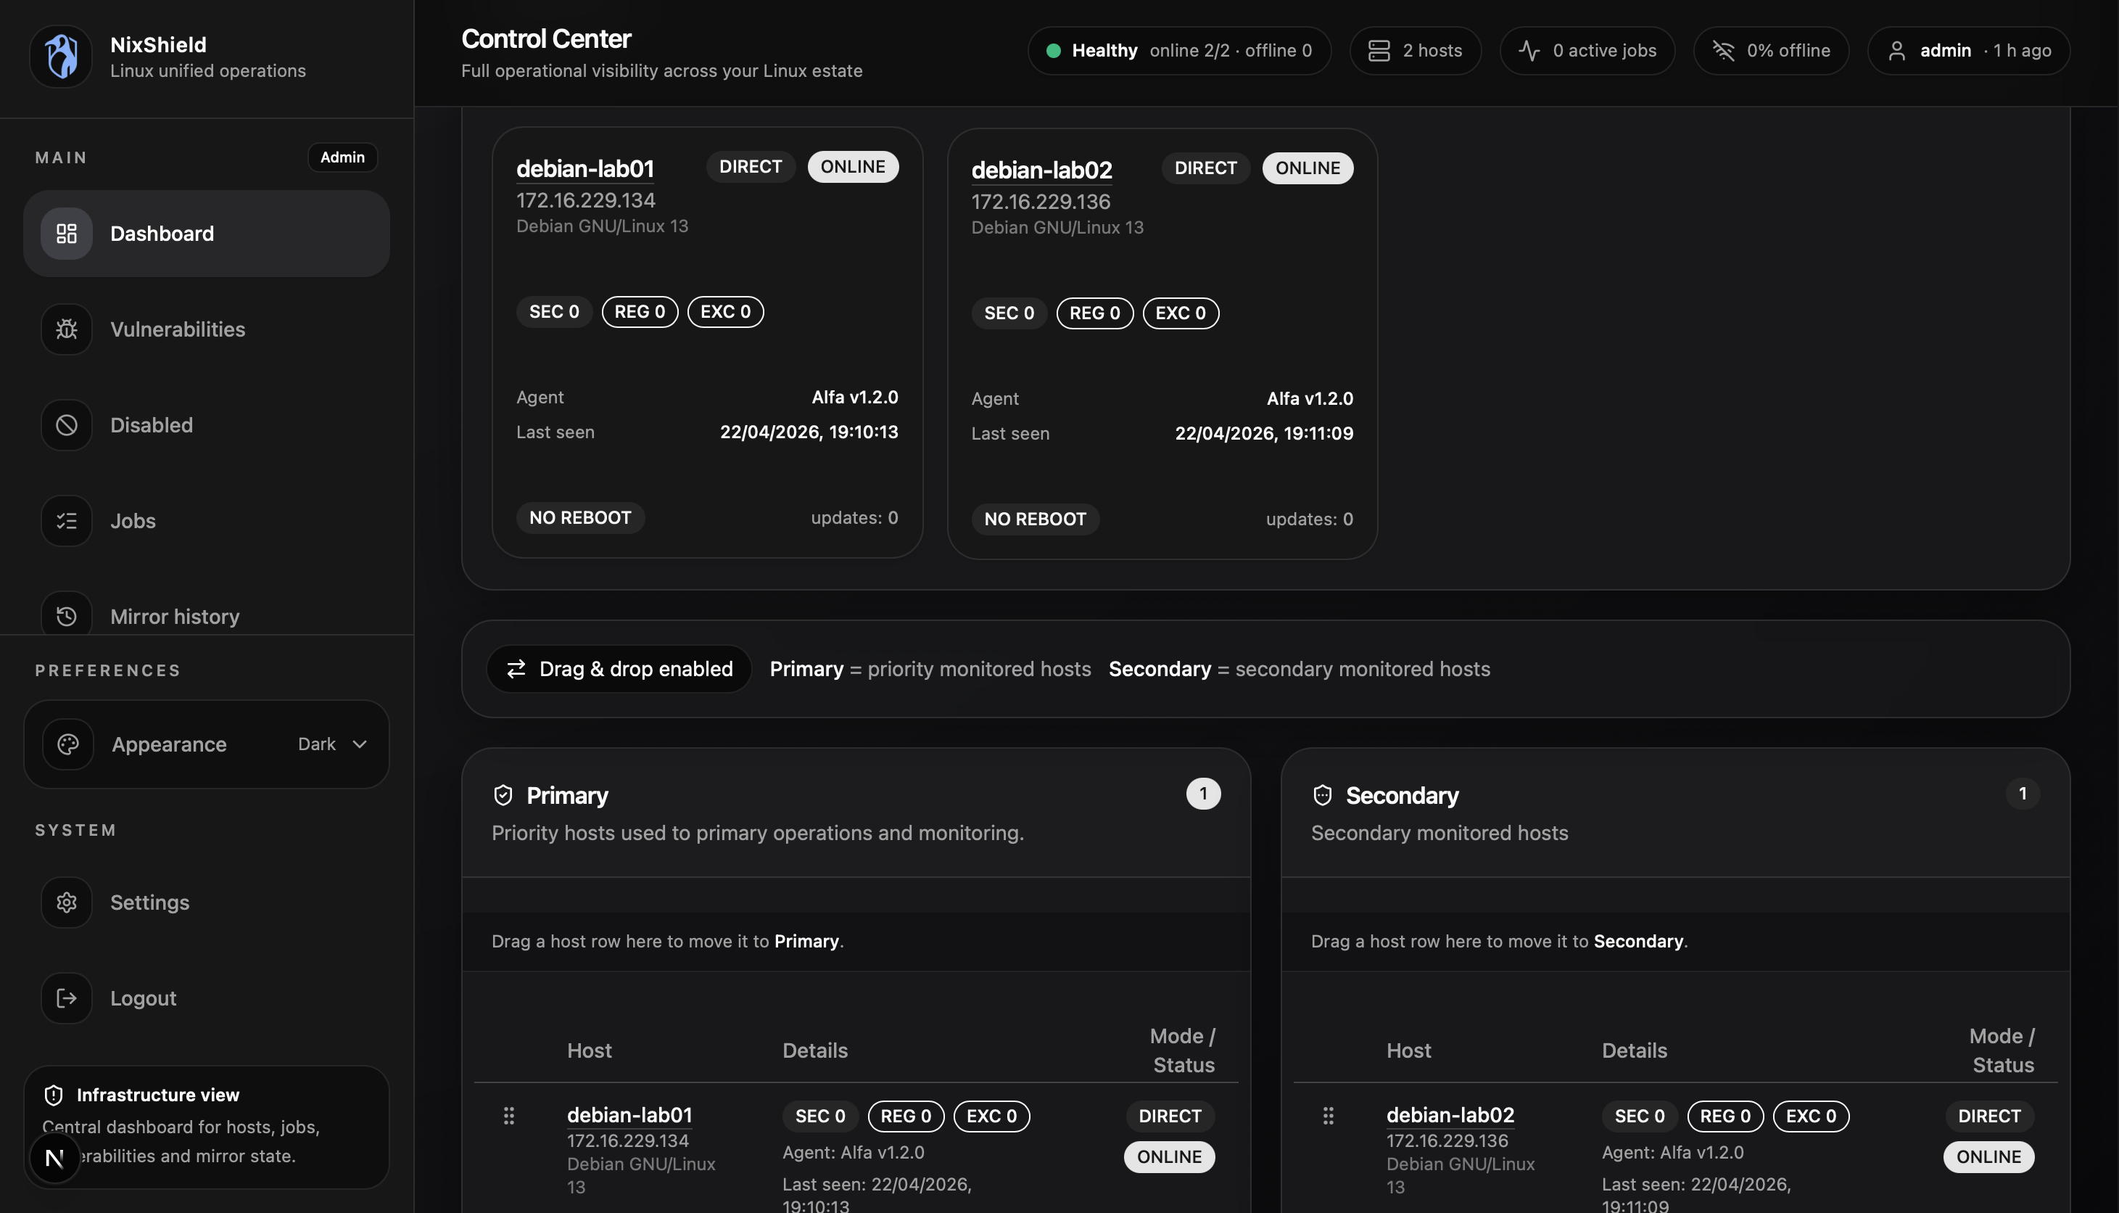
Task: Click DIRECT badge on debian-lab02 card
Action: pyautogui.click(x=1205, y=168)
